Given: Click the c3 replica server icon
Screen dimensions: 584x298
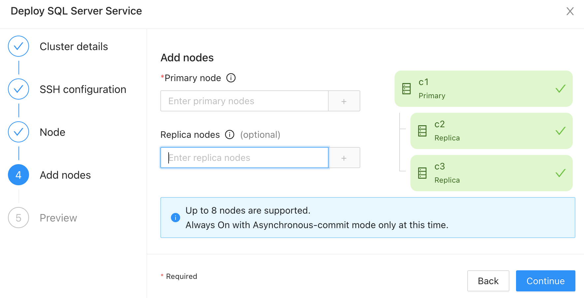Looking at the screenshot, I should 422,173.
